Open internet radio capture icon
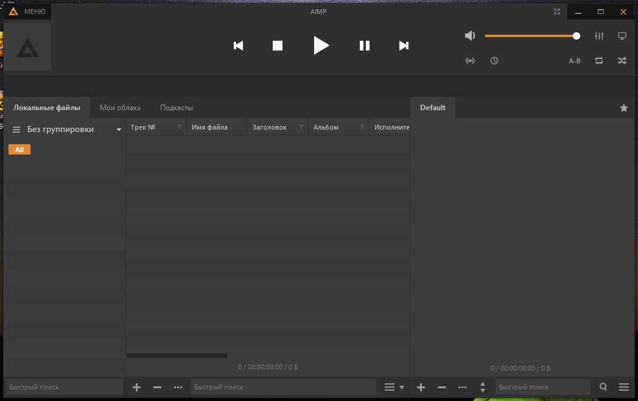The height and width of the screenshot is (401, 638). click(470, 61)
